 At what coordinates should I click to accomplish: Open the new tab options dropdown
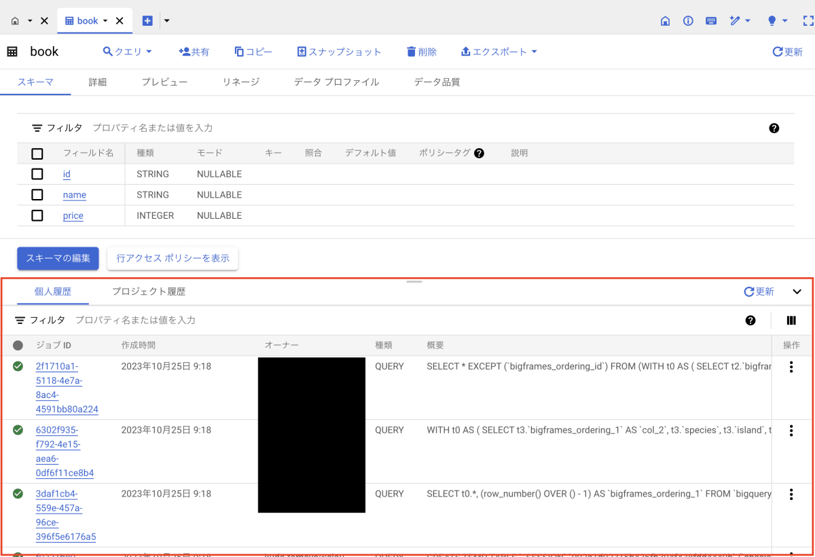167,20
